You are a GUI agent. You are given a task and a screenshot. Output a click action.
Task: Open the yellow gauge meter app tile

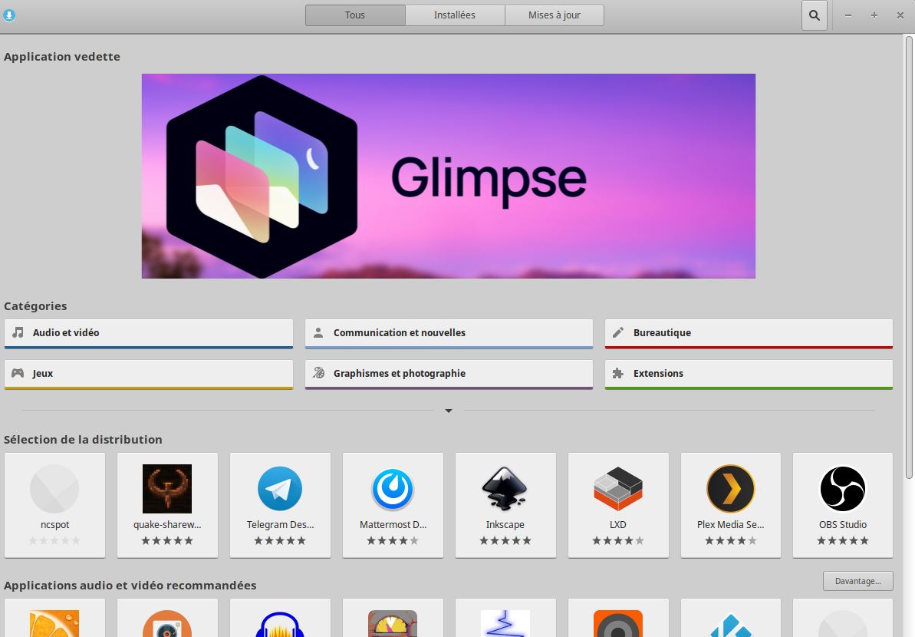[393, 618]
